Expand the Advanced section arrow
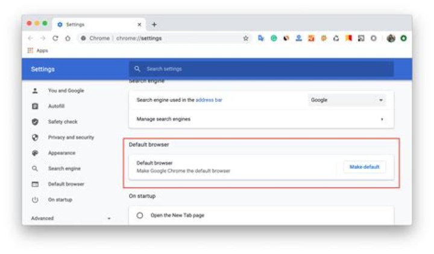The height and width of the screenshot is (254, 434). (x=109, y=218)
